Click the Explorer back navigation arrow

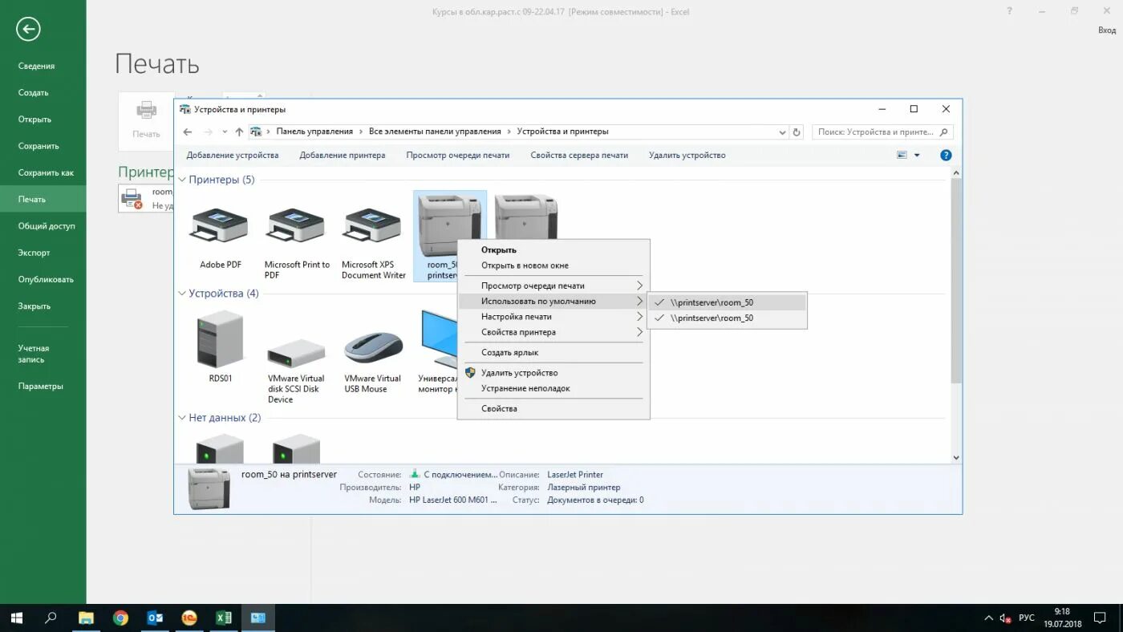[x=188, y=132]
